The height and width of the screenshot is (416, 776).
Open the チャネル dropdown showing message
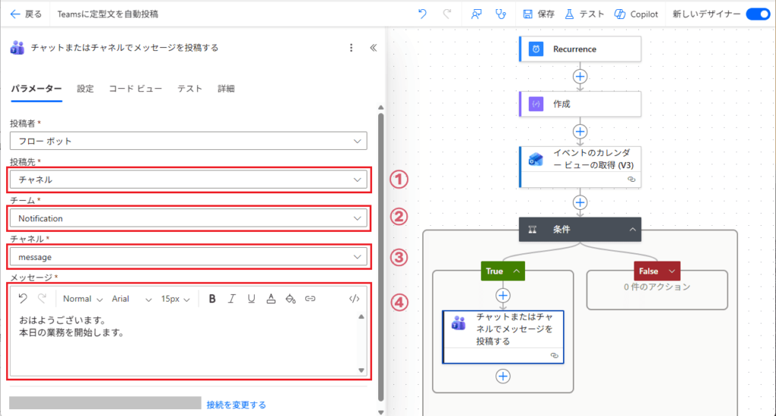[189, 257]
